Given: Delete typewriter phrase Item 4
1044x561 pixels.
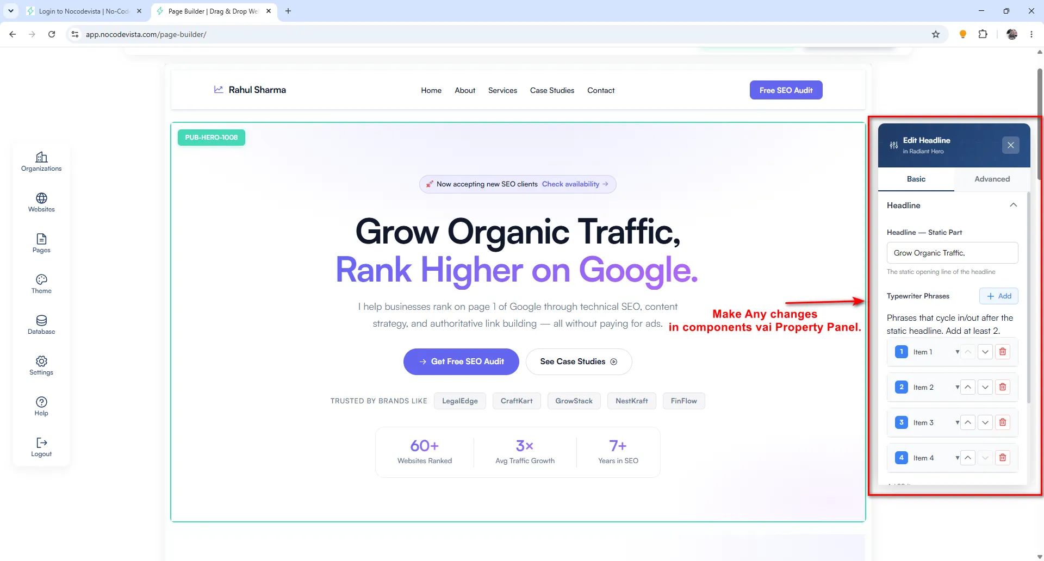Looking at the screenshot, I should 1003,458.
